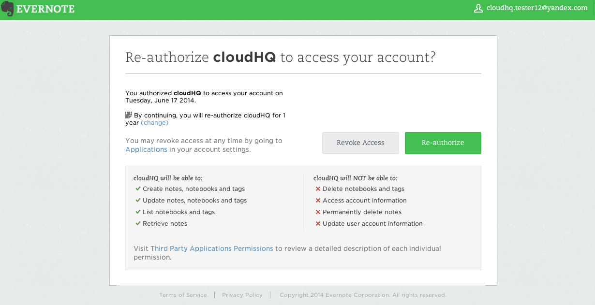Click the 'Permanently delete notes' text
This screenshot has width=595, height=305.
(x=362, y=212)
